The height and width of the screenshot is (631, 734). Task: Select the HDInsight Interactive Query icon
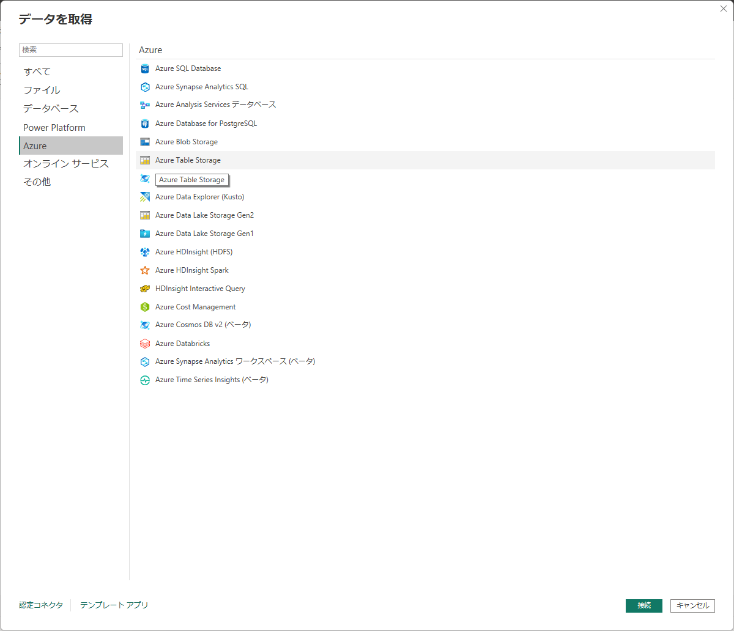pyautogui.click(x=146, y=289)
